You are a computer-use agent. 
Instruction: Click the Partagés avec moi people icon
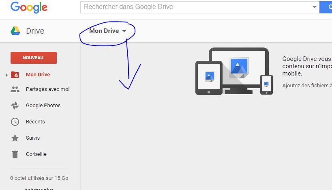coord(15,89)
